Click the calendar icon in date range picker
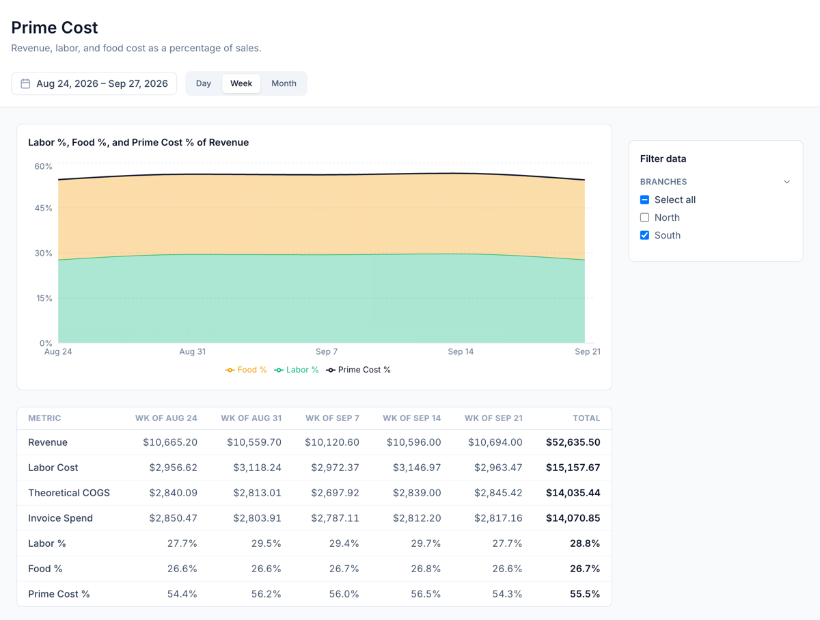The height and width of the screenshot is (620, 820). point(25,83)
